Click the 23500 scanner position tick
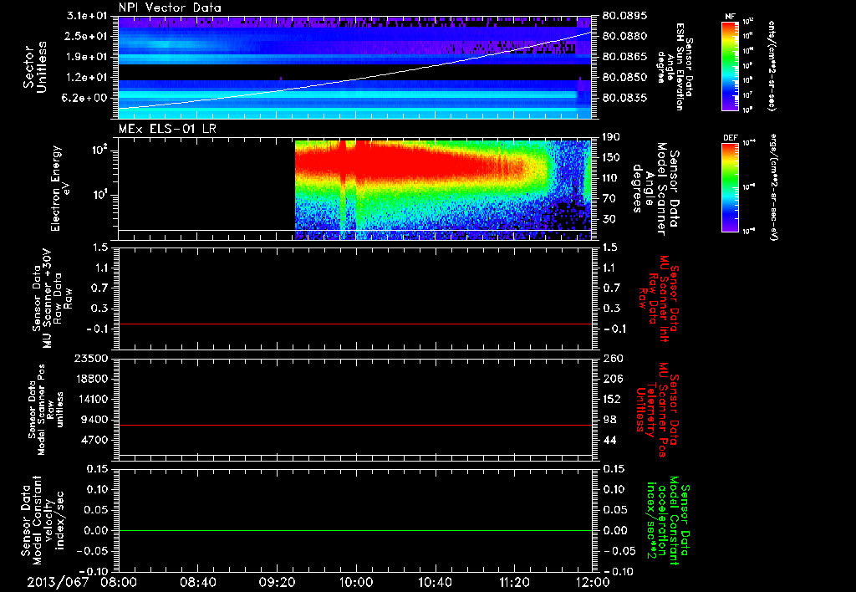The width and height of the screenshot is (856, 592). [91, 358]
